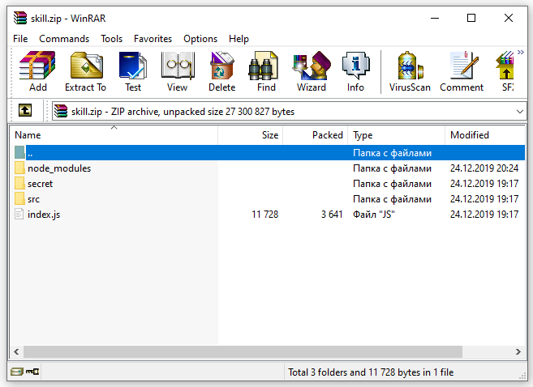Minimize the WinRAR window
This screenshot has height=387, width=533.
coord(435,18)
